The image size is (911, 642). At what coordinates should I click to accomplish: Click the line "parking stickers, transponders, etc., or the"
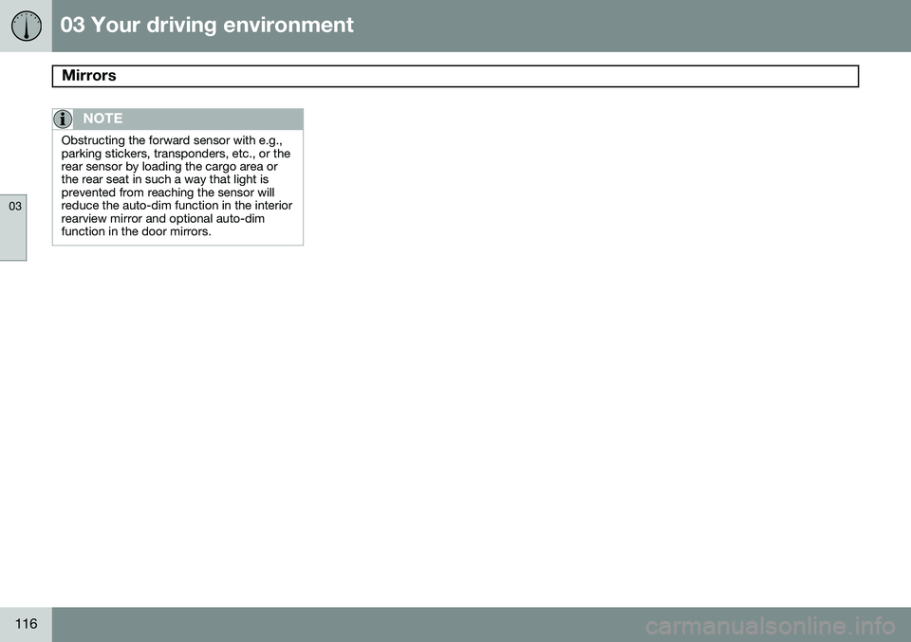click(176, 154)
